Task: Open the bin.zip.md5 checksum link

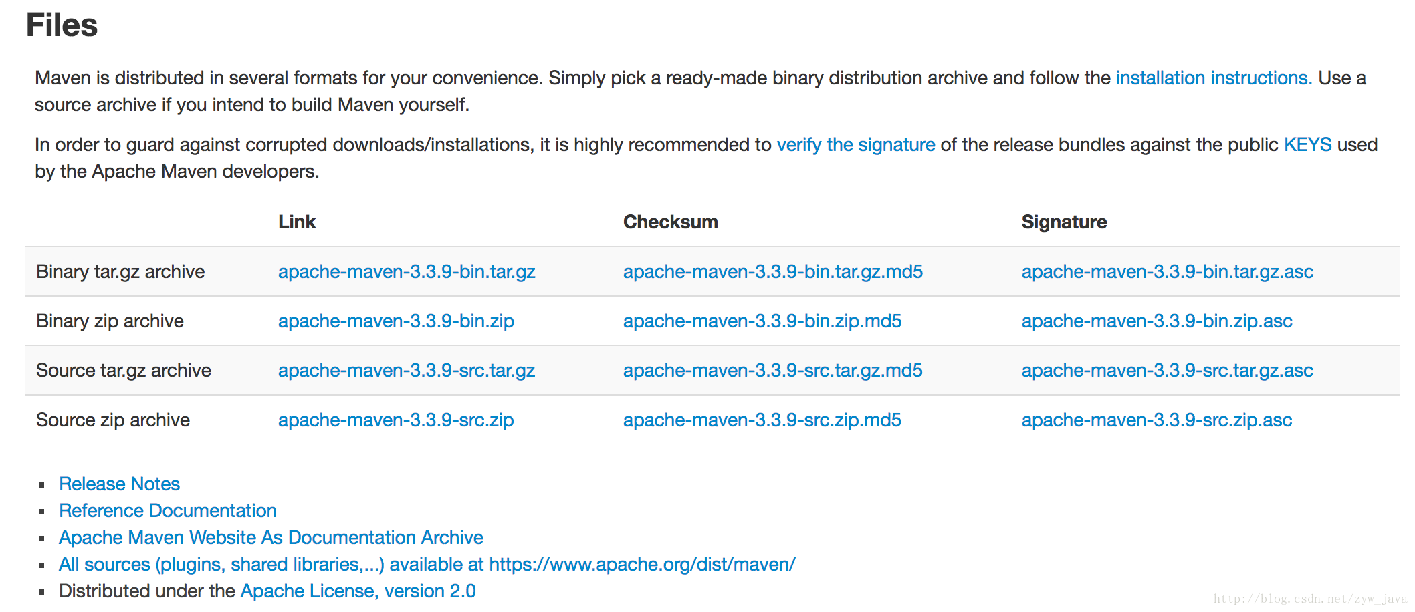Action: coord(762,321)
